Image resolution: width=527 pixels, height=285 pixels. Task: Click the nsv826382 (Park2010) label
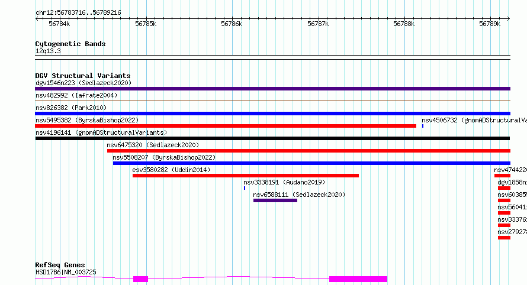(71, 108)
